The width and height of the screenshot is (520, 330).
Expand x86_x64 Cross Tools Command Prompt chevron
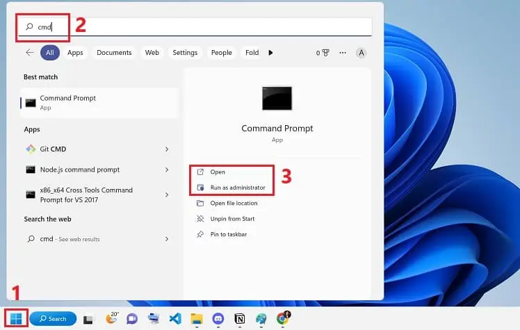167,195
